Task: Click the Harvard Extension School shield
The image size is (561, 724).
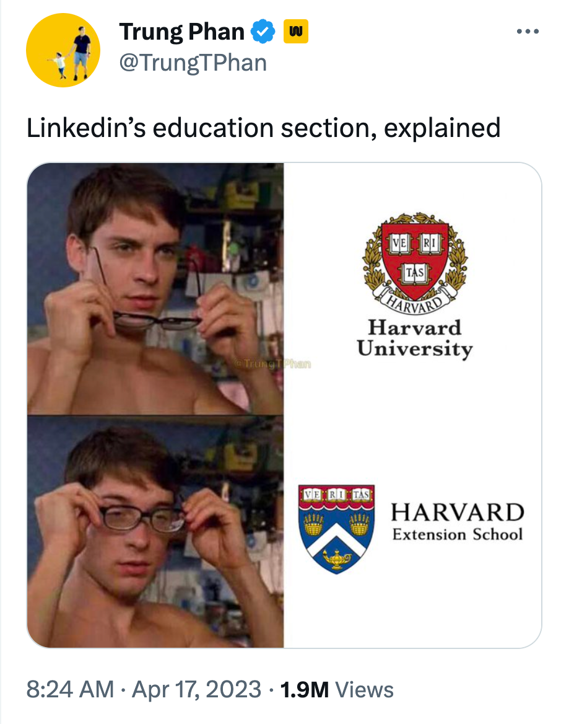Action: [x=336, y=529]
